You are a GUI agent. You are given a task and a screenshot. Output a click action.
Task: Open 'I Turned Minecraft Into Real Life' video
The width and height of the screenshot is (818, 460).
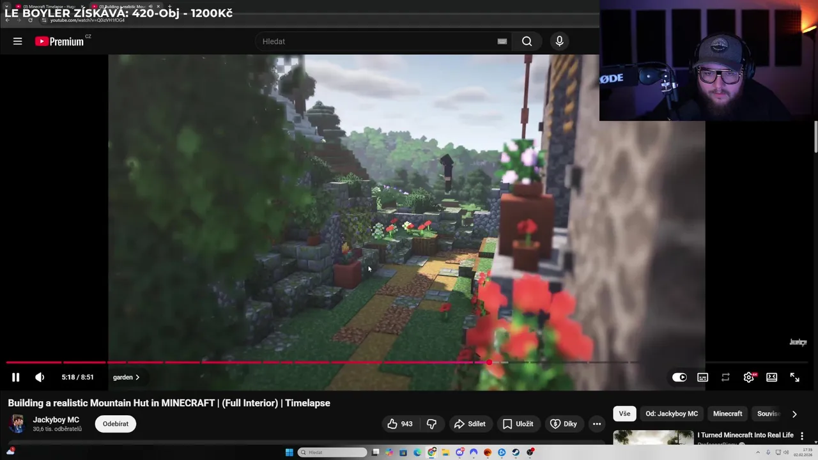pyautogui.click(x=745, y=435)
